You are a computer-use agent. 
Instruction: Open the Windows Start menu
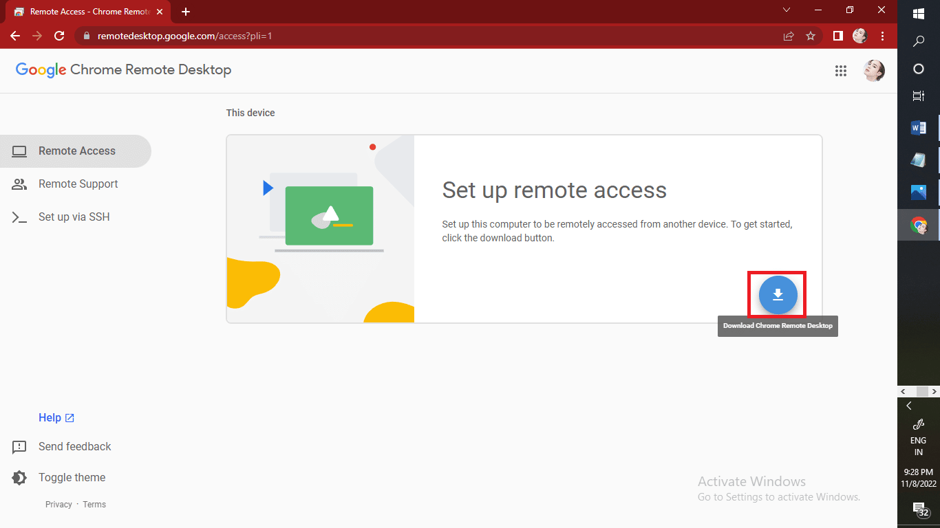pyautogui.click(x=918, y=13)
